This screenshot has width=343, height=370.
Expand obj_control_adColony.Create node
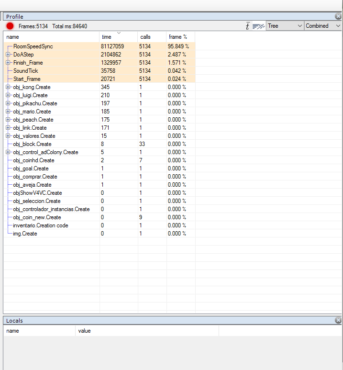(8, 152)
